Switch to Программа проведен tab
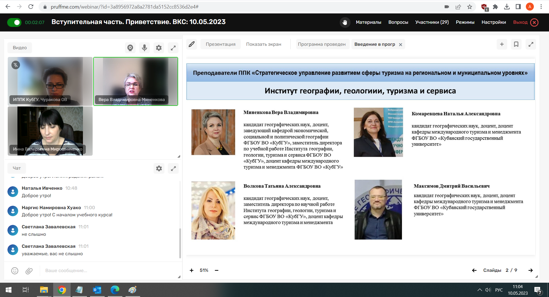Viewport: 549px width, 297px height. pyautogui.click(x=322, y=44)
